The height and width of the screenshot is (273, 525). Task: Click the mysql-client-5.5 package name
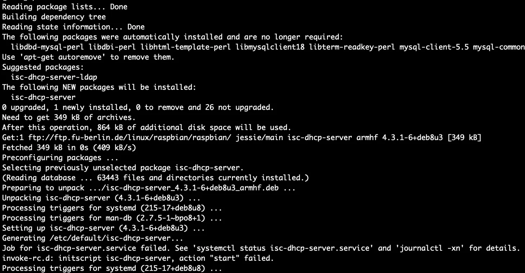[434, 47]
